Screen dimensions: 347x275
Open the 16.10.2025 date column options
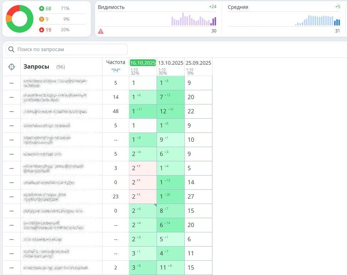(x=143, y=63)
